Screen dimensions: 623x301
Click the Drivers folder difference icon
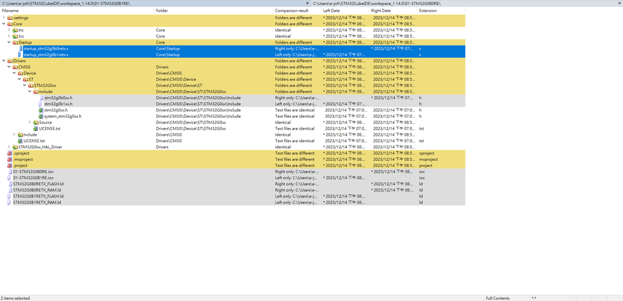click(x=10, y=60)
